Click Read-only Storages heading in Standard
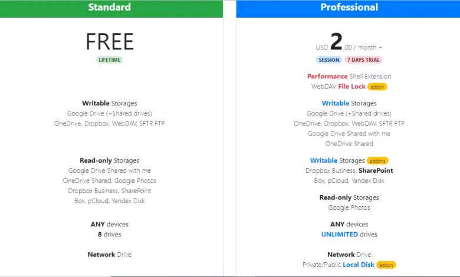 pos(110,160)
